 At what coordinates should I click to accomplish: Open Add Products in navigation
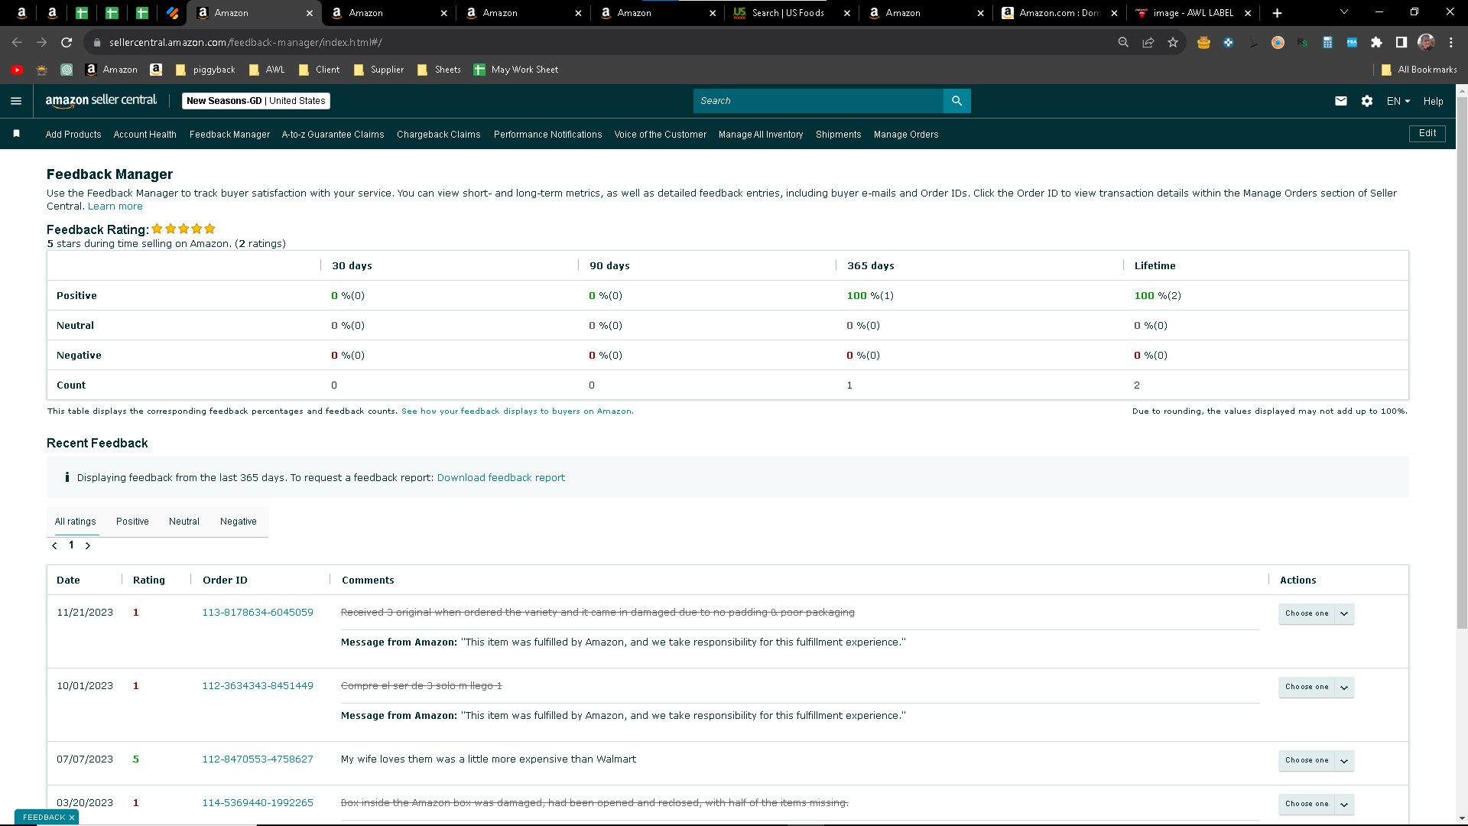tap(73, 135)
